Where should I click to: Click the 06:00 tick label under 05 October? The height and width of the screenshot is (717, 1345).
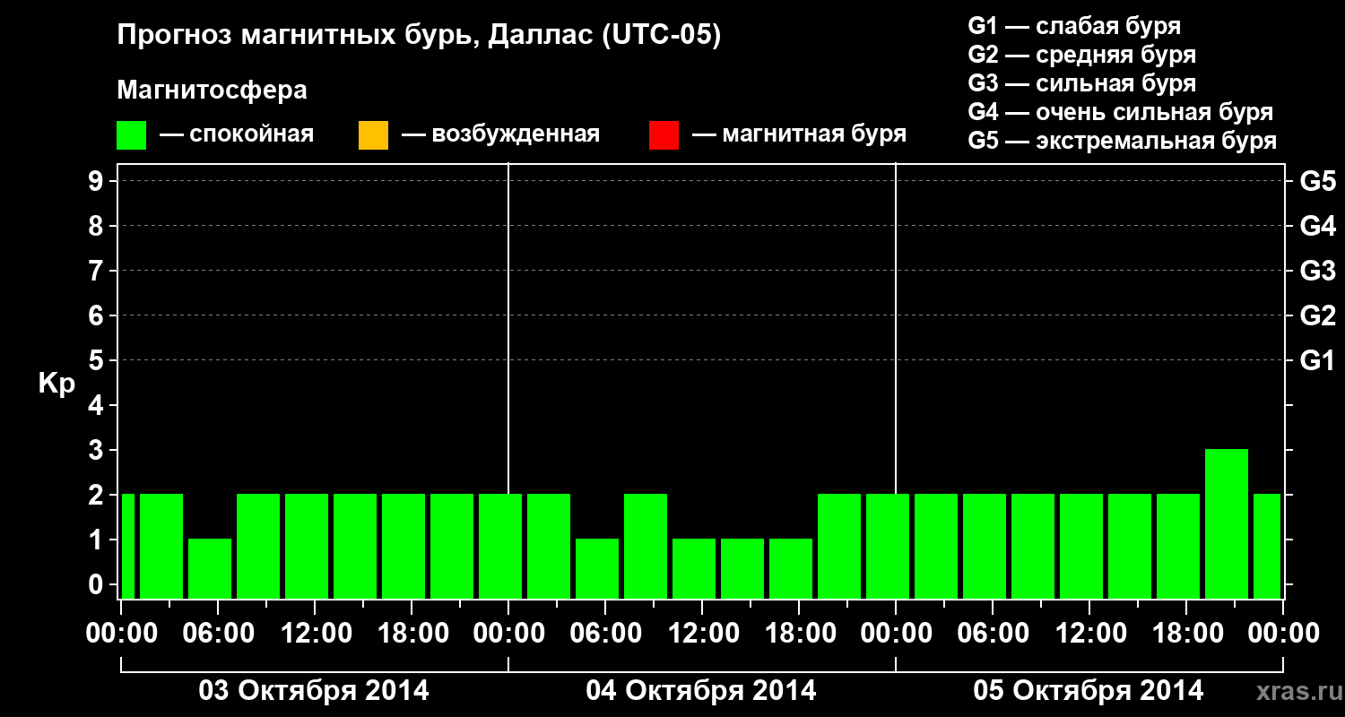pyautogui.click(x=992, y=634)
